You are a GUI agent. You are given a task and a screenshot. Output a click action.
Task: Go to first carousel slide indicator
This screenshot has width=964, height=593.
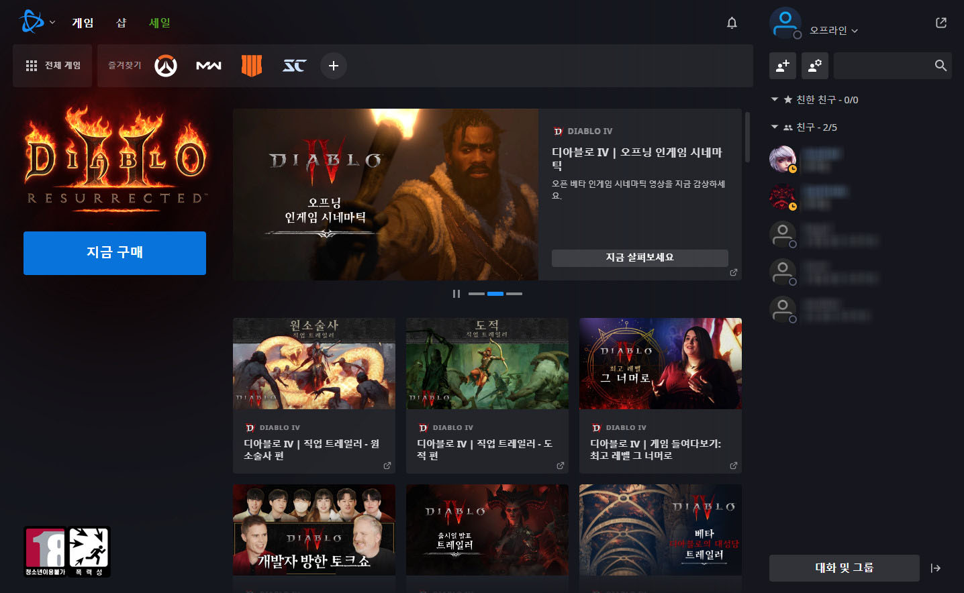(477, 294)
